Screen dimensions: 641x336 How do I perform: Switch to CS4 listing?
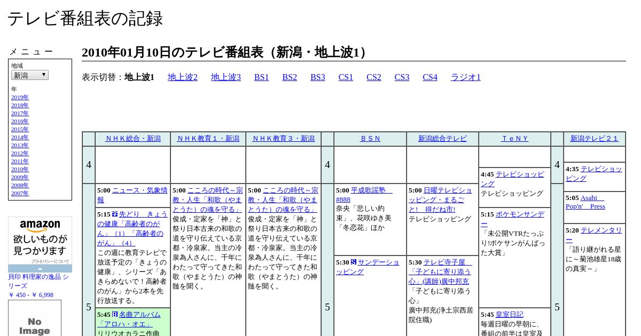pos(430,77)
